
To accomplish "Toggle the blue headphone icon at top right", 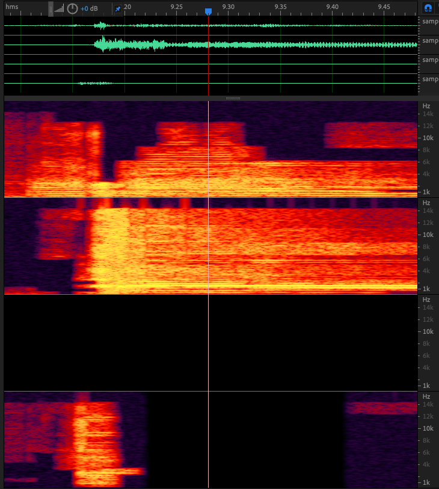I will (x=428, y=8).
